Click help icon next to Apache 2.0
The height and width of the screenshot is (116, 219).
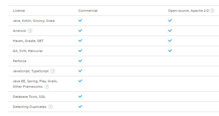tap(212, 11)
